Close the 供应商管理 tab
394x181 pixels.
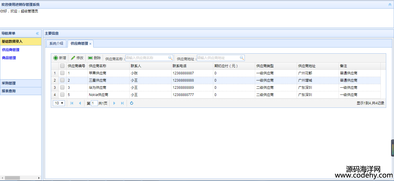click(90, 44)
